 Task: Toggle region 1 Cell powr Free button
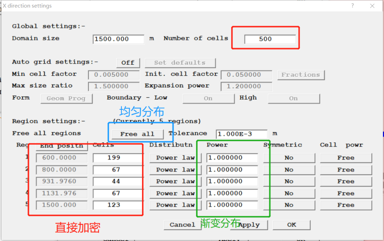(346, 158)
